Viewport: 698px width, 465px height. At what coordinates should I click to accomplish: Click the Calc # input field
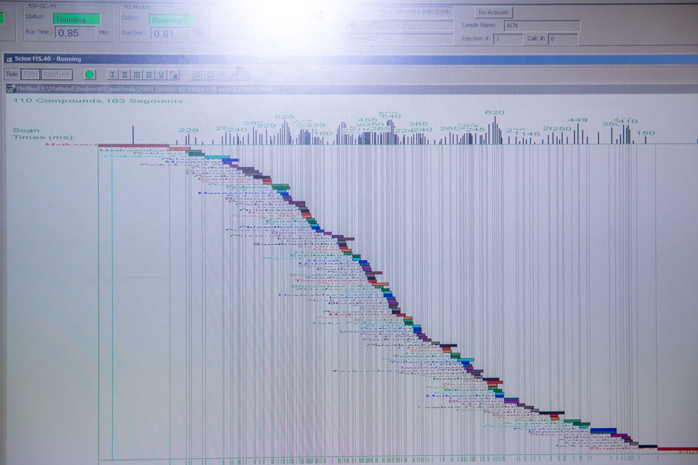click(562, 39)
